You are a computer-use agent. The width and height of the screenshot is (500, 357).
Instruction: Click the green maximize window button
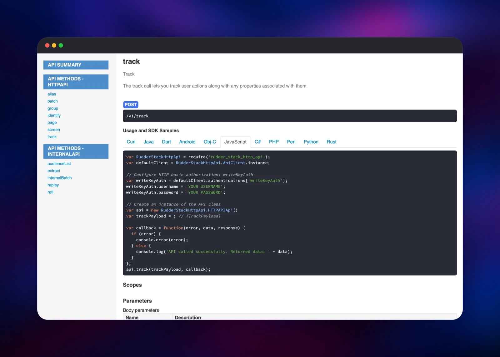tap(61, 45)
